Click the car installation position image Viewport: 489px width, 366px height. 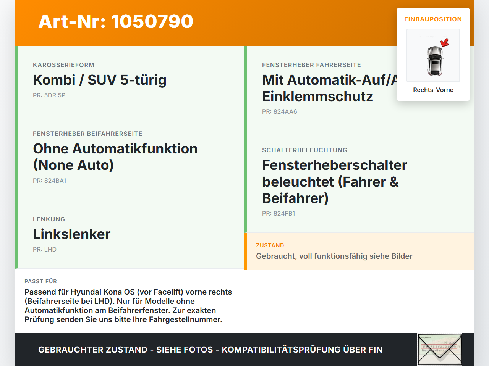click(x=433, y=55)
